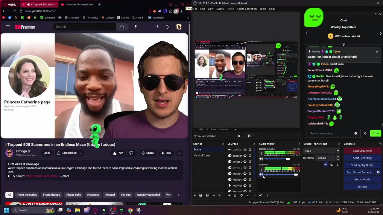Open advanced audio properties gears icon
This screenshot has width=383, height=215.
click(260, 195)
